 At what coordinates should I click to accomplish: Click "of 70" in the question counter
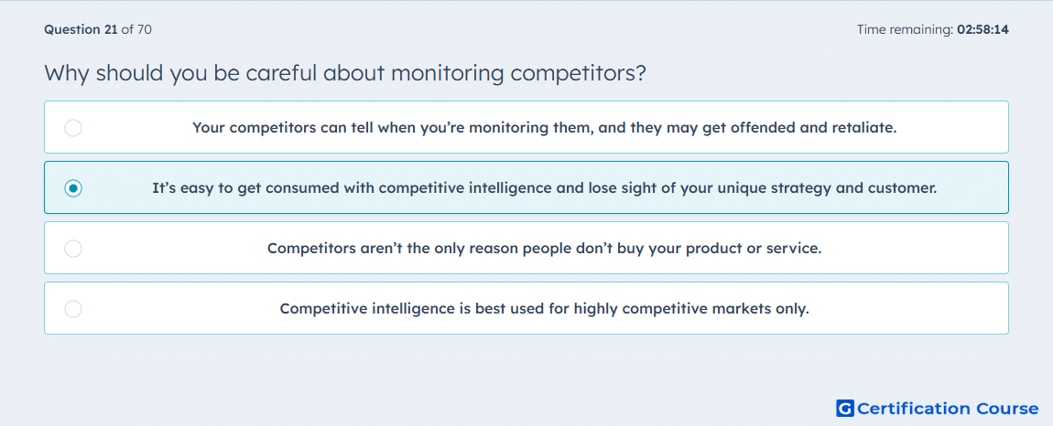coord(136,29)
